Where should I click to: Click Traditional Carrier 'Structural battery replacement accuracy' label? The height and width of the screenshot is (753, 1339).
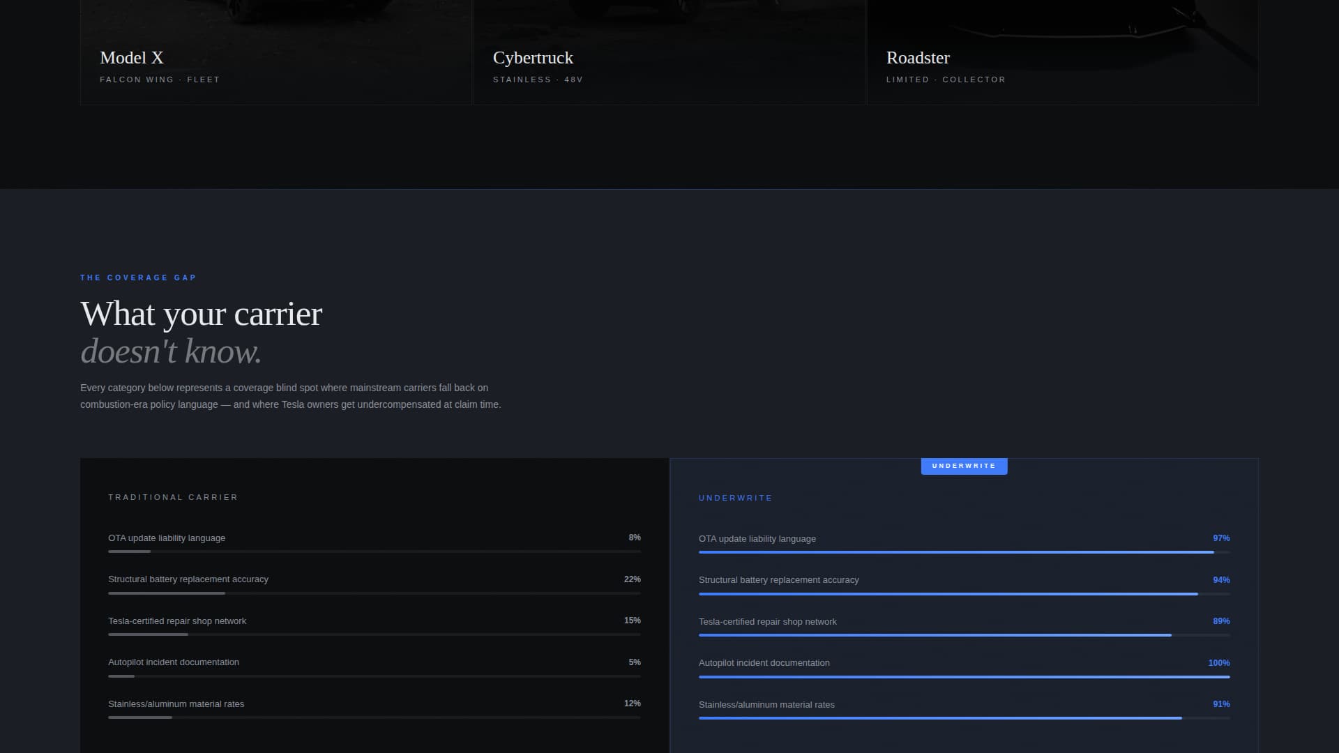pyautogui.click(x=188, y=579)
